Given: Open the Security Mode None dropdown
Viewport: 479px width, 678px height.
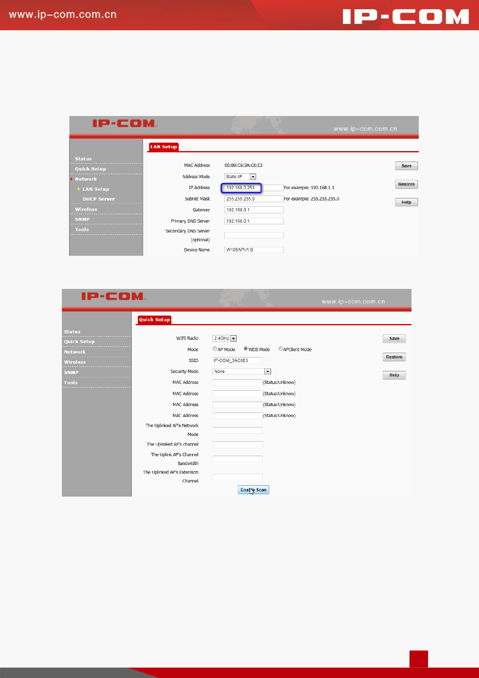Looking at the screenshot, I should (242, 371).
